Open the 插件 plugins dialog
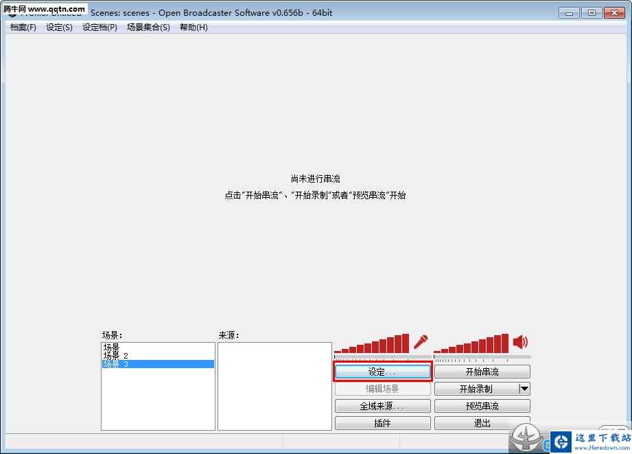Viewport: 632px width, 454px height. [x=382, y=422]
